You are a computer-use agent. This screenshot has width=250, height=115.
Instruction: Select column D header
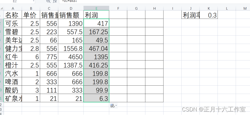pyautogui.click(x=71, y=8)
